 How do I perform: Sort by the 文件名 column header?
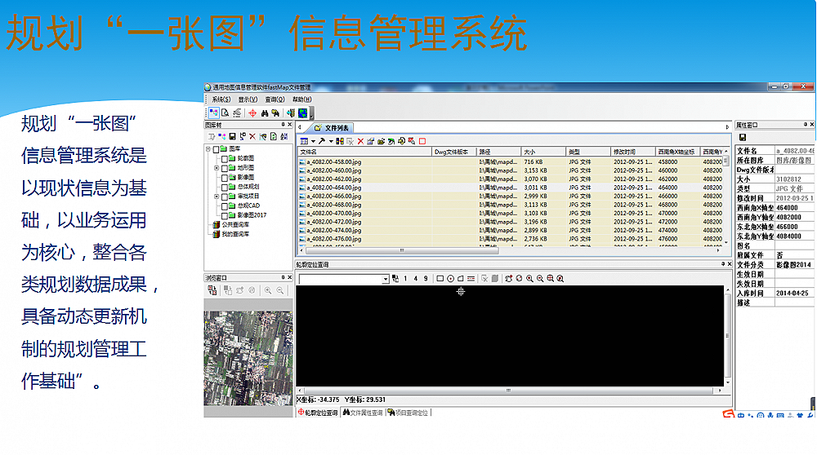click(364, 152)
